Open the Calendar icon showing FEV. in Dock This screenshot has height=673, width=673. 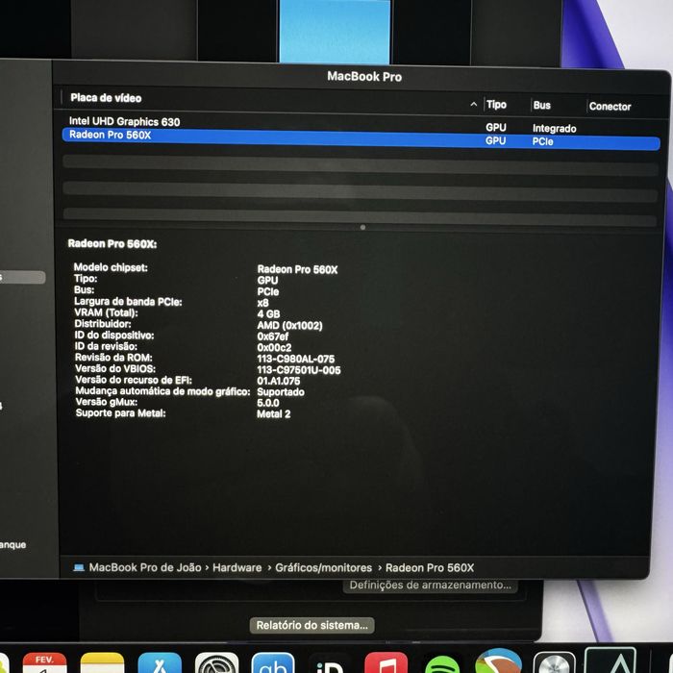pyautogui.click(x=44, y=662)
